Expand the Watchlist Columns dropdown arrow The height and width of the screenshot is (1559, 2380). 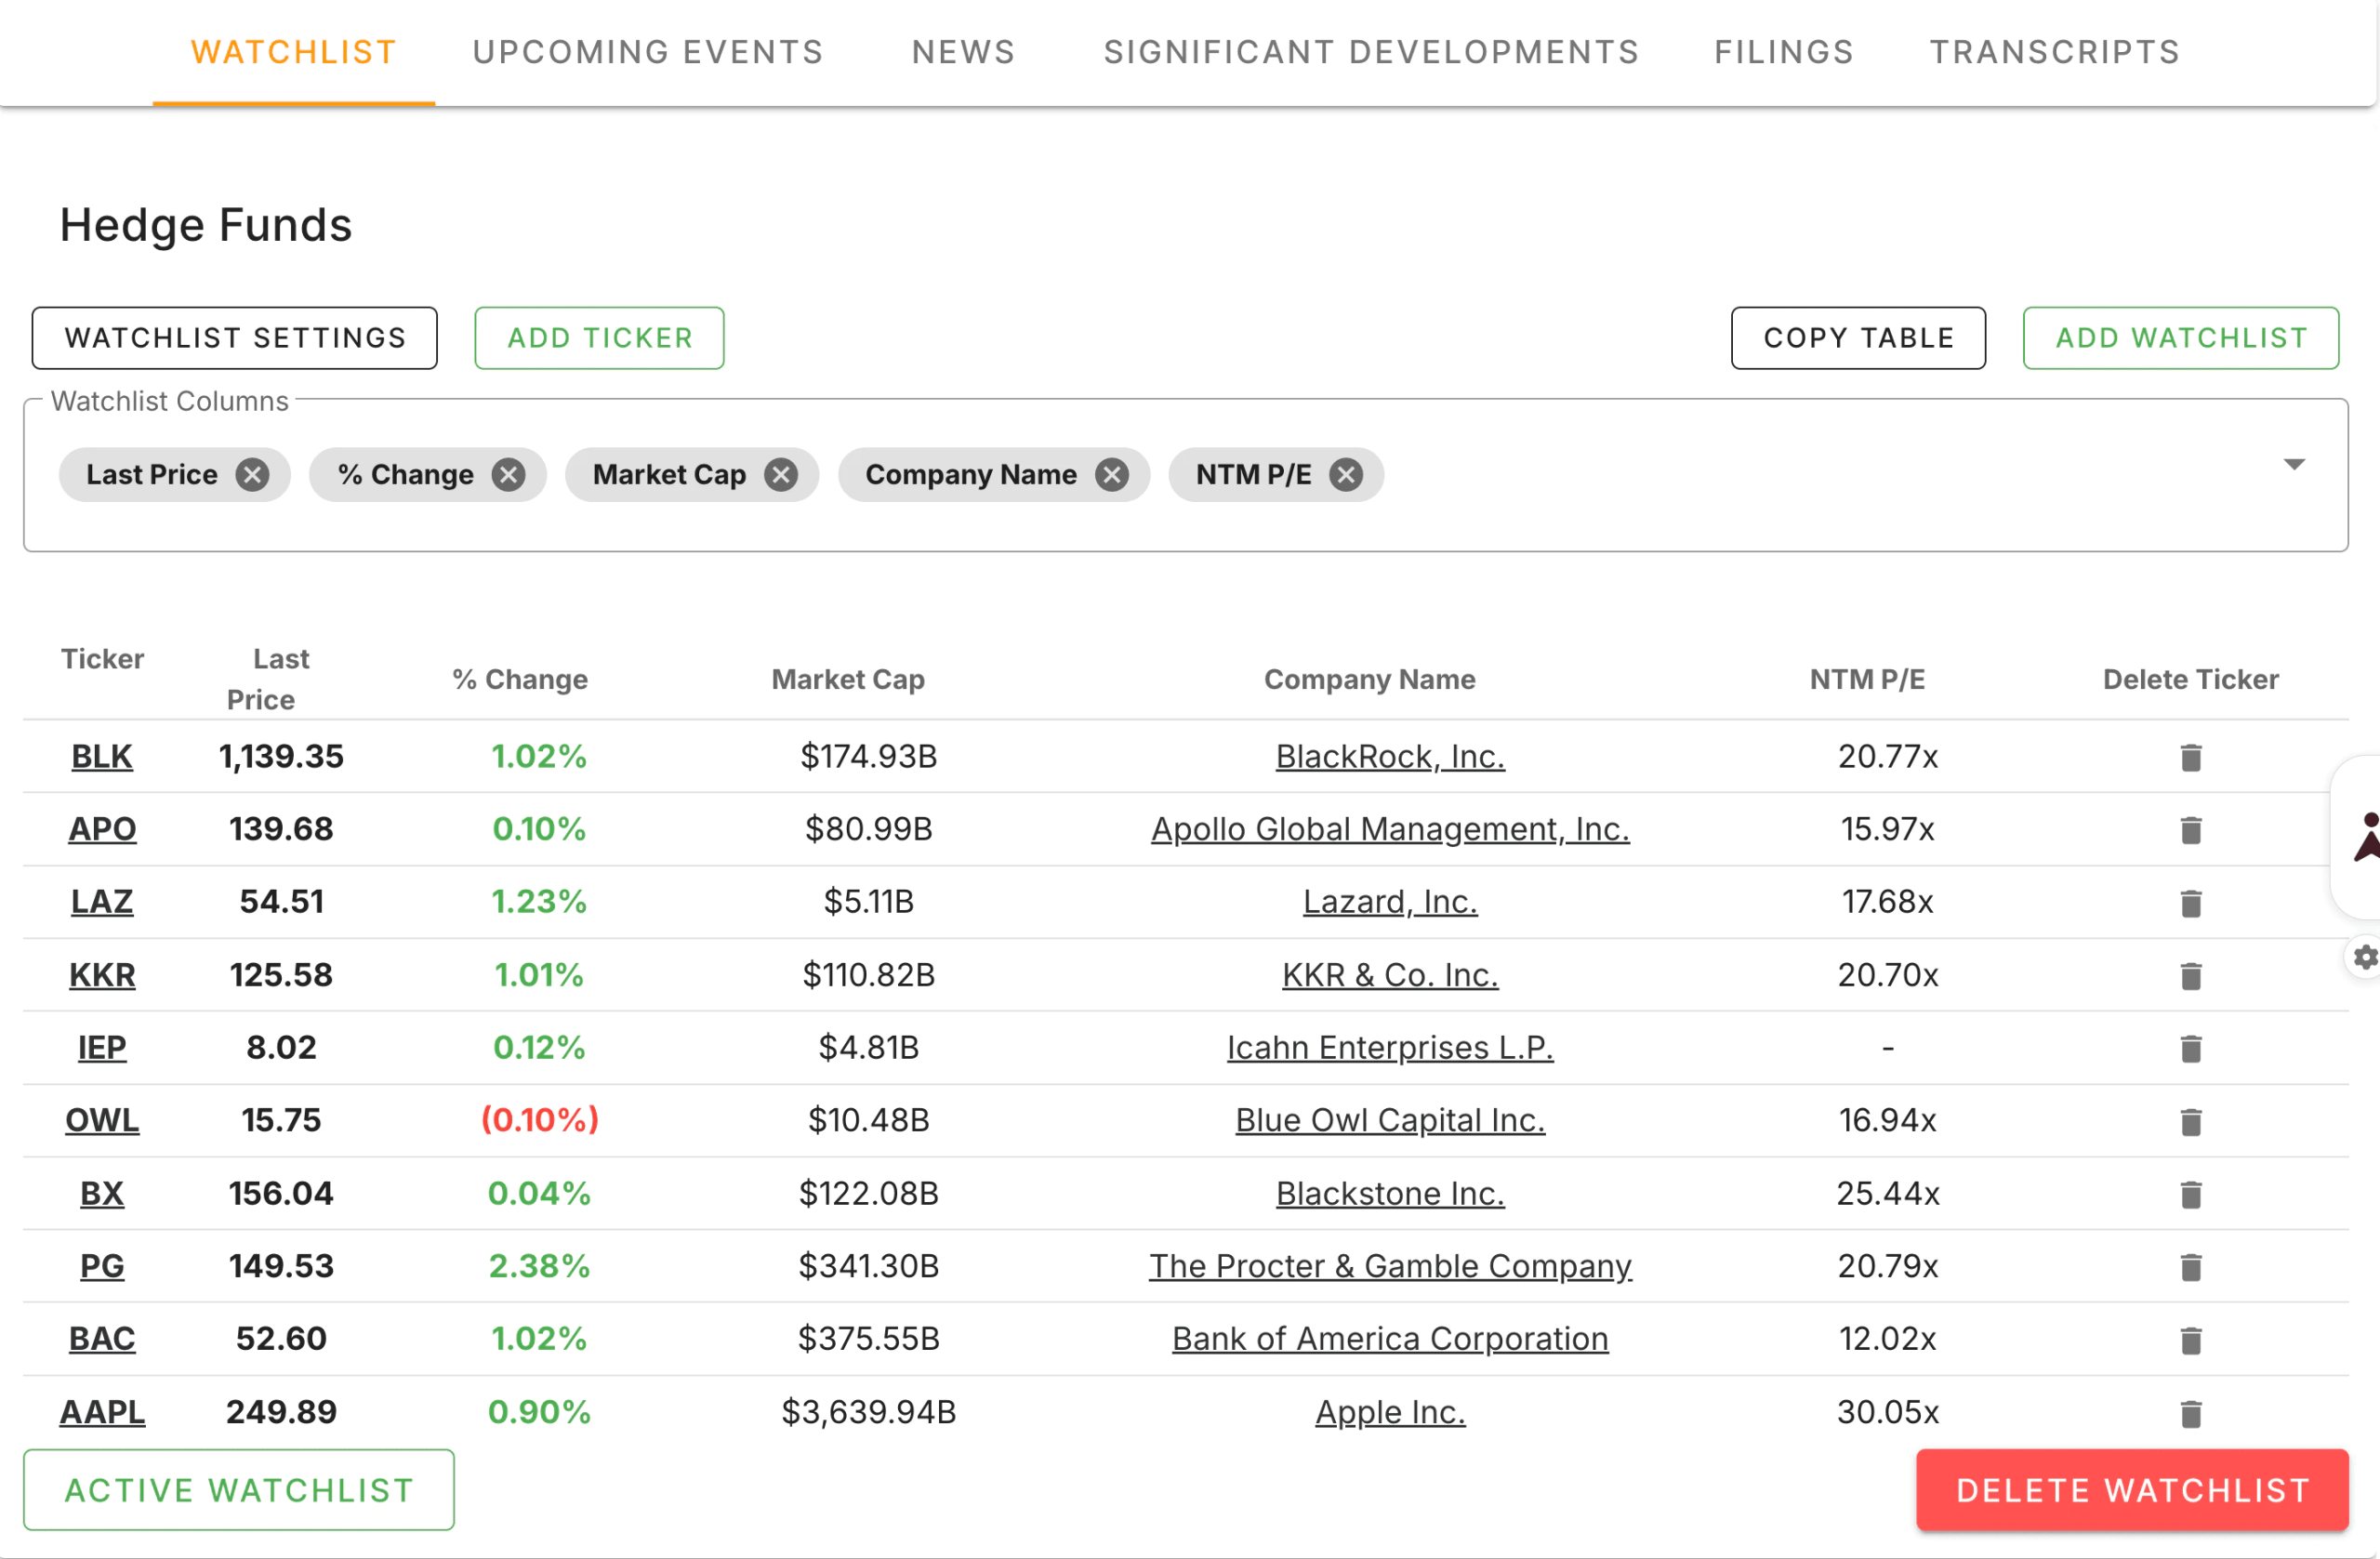click(x=2294, y=464)
